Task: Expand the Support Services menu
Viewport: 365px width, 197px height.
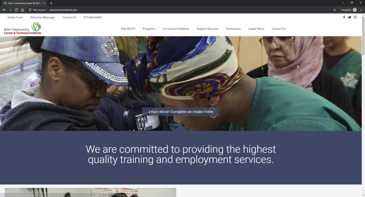Action: (x=207, y=29)
